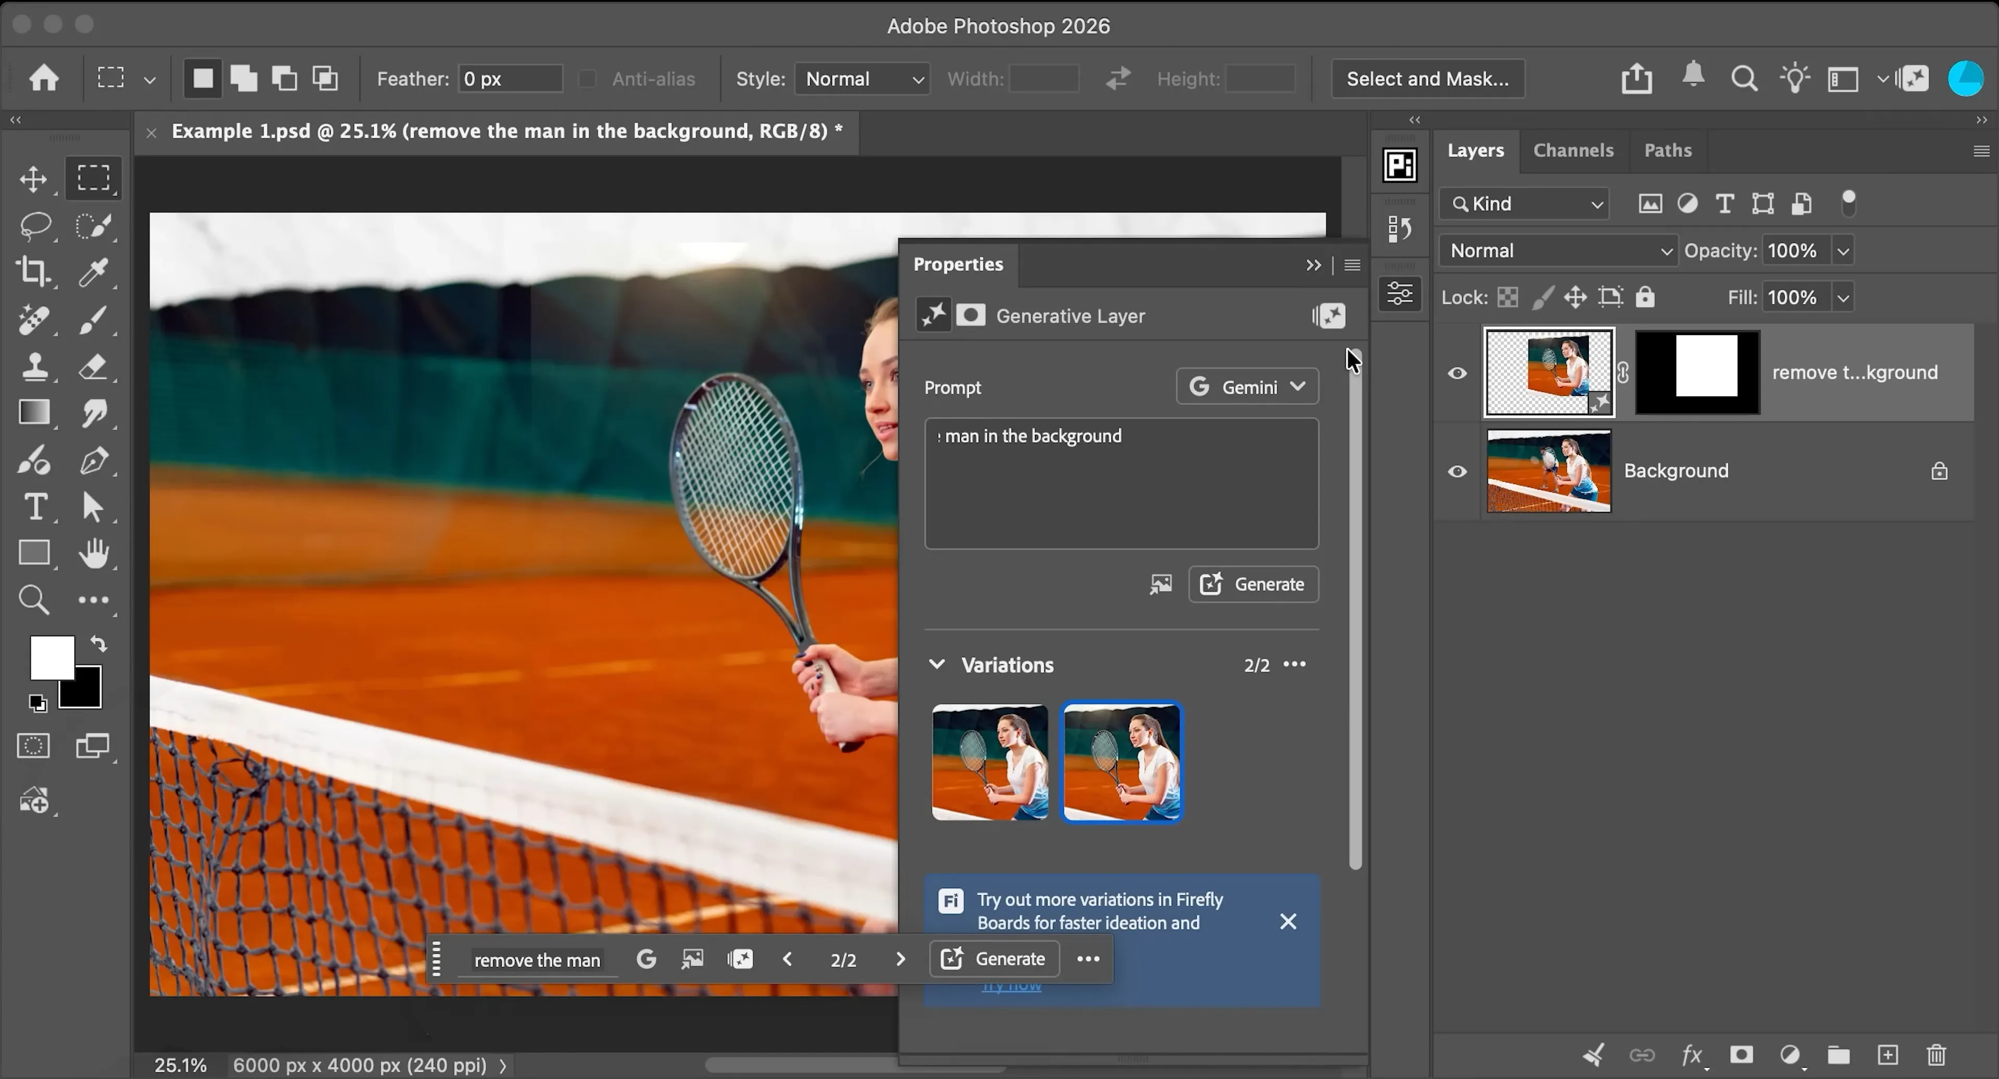Click Generate in Properties panel

(x=1253, y=584)
